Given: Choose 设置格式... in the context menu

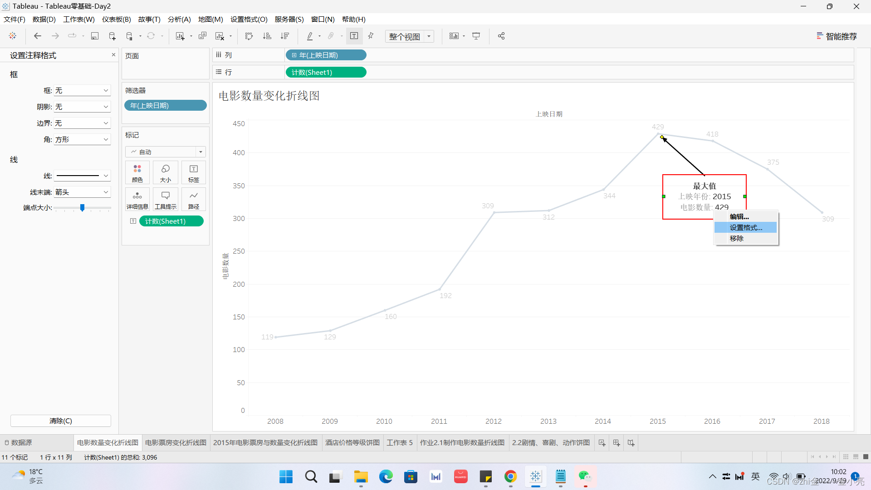Looking at the screenshot, I should 745,228.
